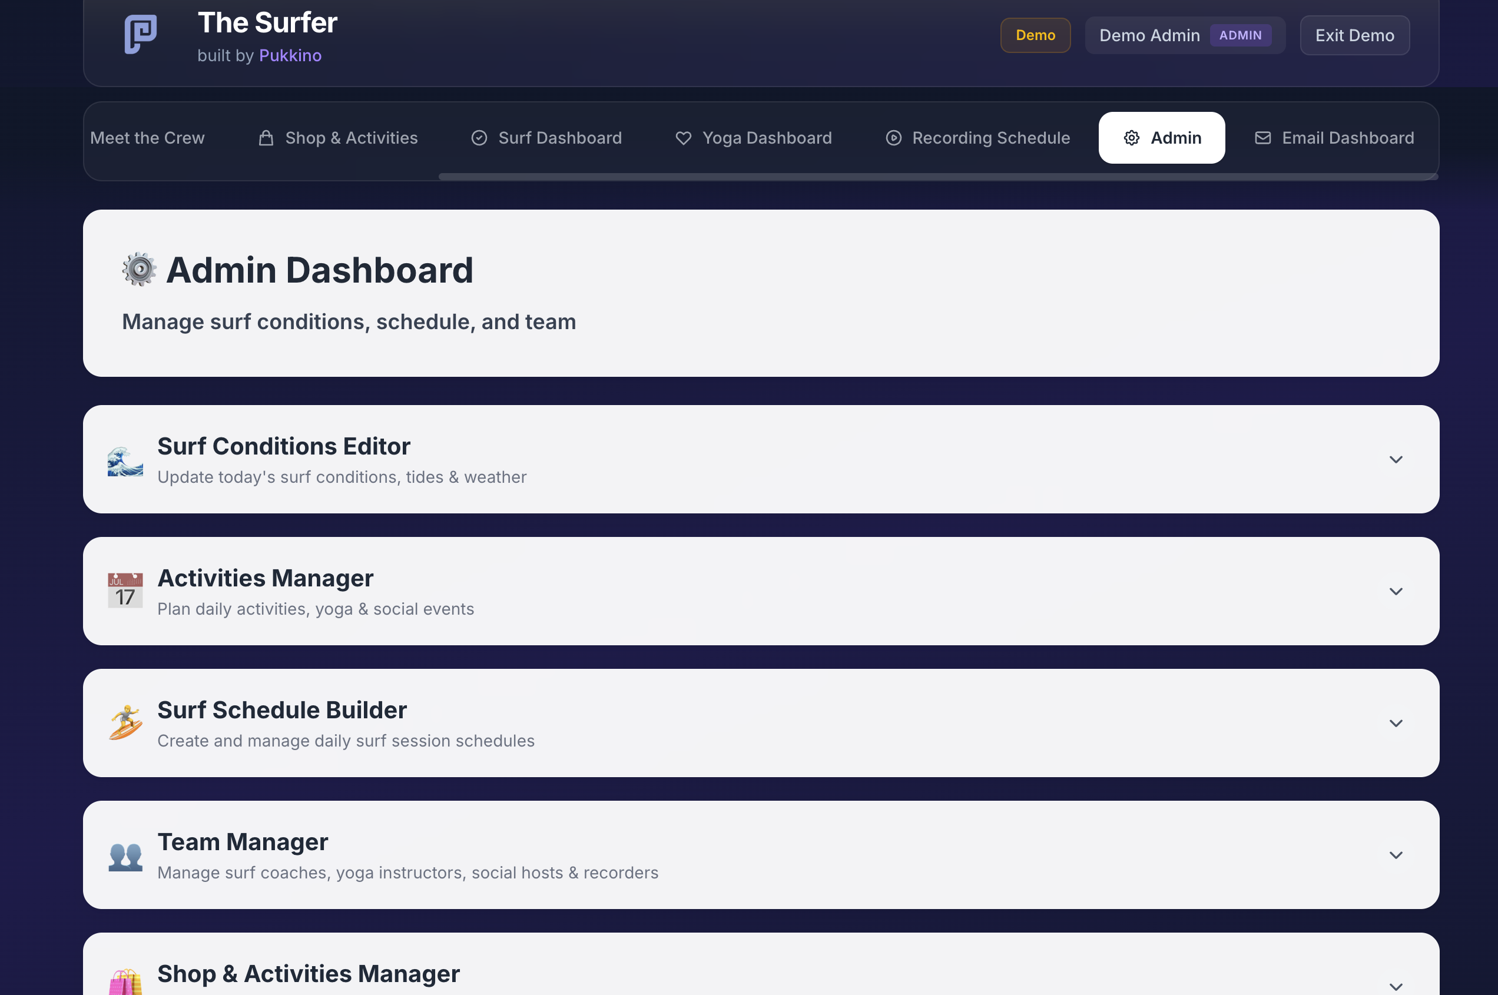1498x995 pixels.
Task: Switch to the Meet the Crew tab
Action: 147,138
